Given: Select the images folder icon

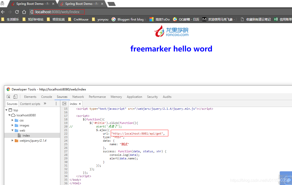Looking at the screenshot, I should point(16,125).
